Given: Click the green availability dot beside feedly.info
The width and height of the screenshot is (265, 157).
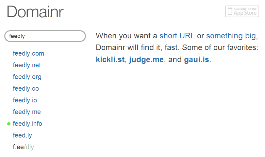Looking at the screenshot, I should click(9, 124).
